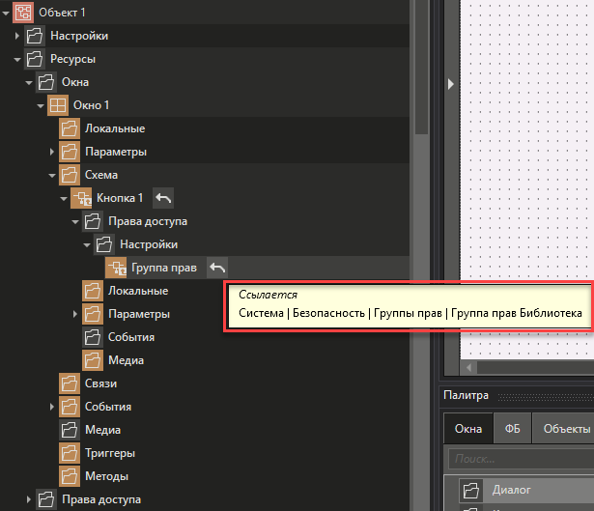Click the side panel collapse arrow
This screenshot has height=511, width=594.
click(x=451, y=85)
